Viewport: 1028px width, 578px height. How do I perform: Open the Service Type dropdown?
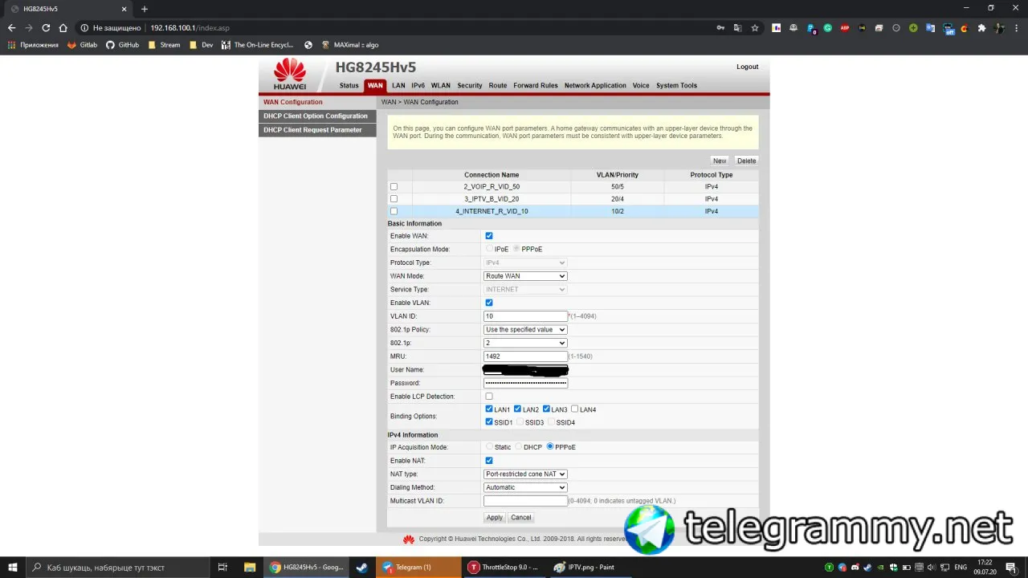525,289
